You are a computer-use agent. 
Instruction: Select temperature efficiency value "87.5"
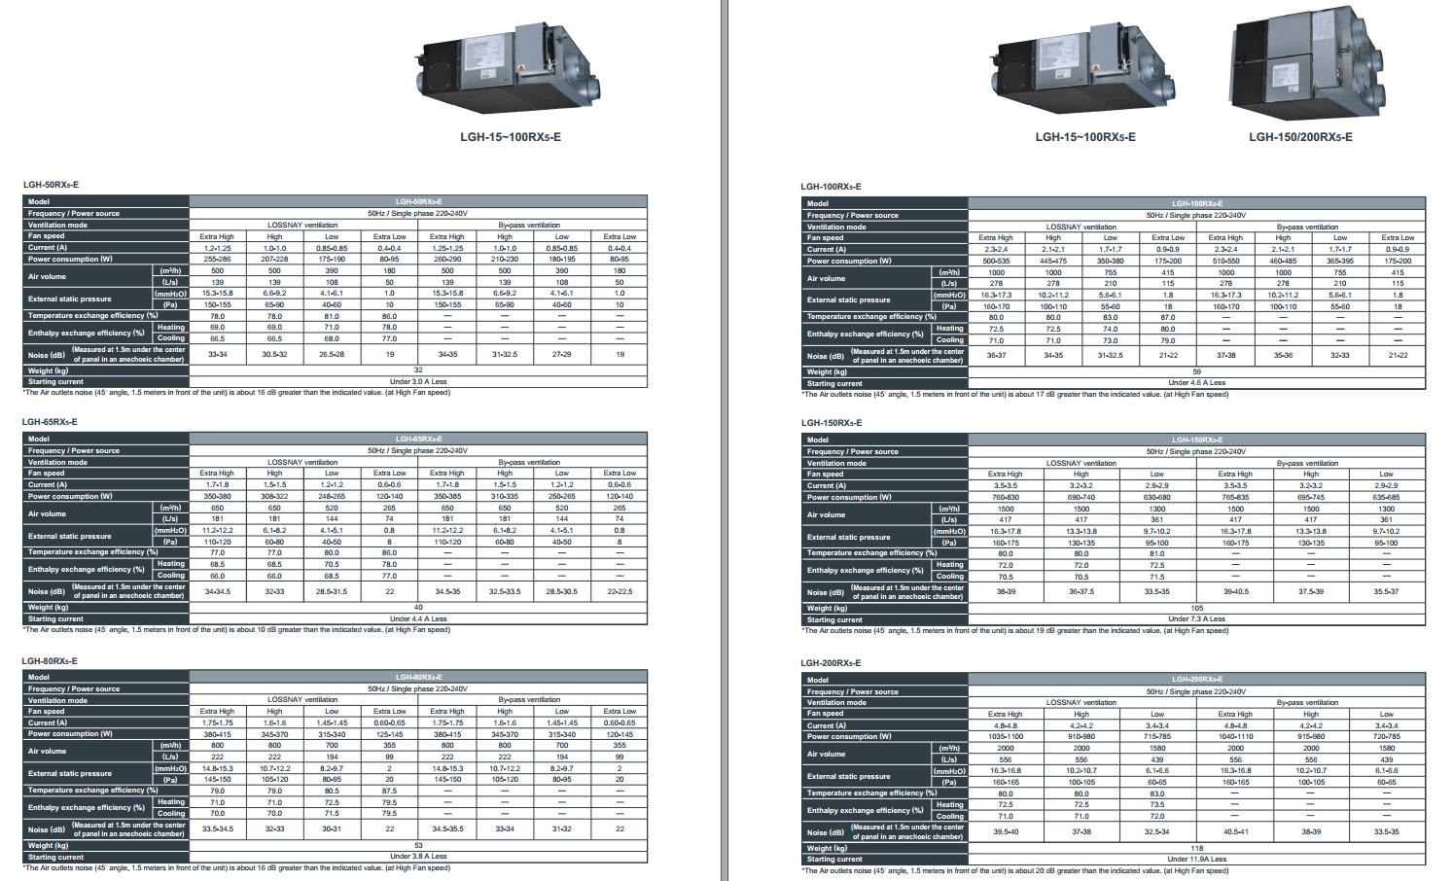point(389,791)
